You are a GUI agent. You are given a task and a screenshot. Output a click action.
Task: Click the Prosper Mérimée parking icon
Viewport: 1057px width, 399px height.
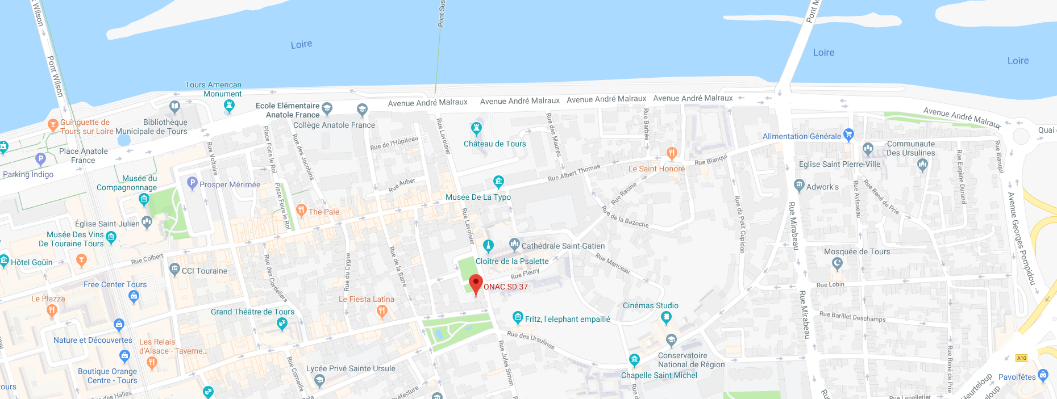(x=192, y=183)
